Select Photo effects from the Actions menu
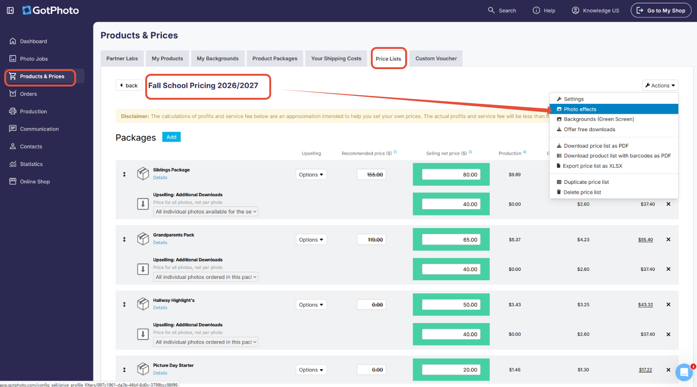697x387 pixels. tap(614, 109)
